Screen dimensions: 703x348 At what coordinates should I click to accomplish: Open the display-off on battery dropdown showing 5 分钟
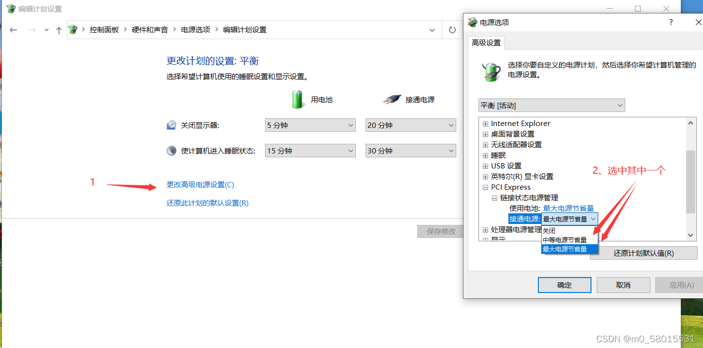pyautogui.click(x=310, y=125)
